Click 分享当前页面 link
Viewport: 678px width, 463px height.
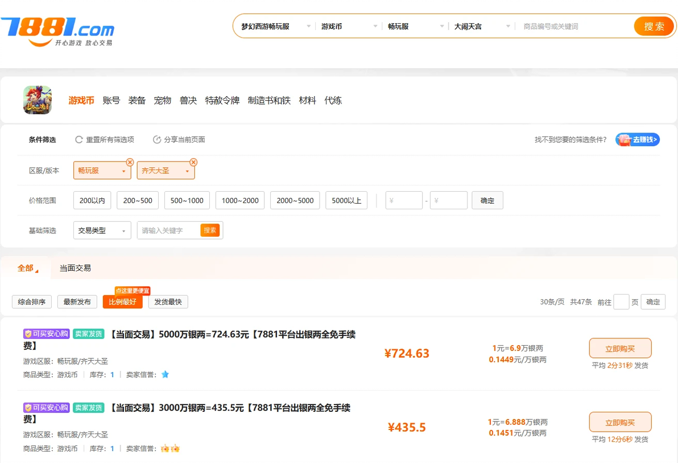point(184,139)
